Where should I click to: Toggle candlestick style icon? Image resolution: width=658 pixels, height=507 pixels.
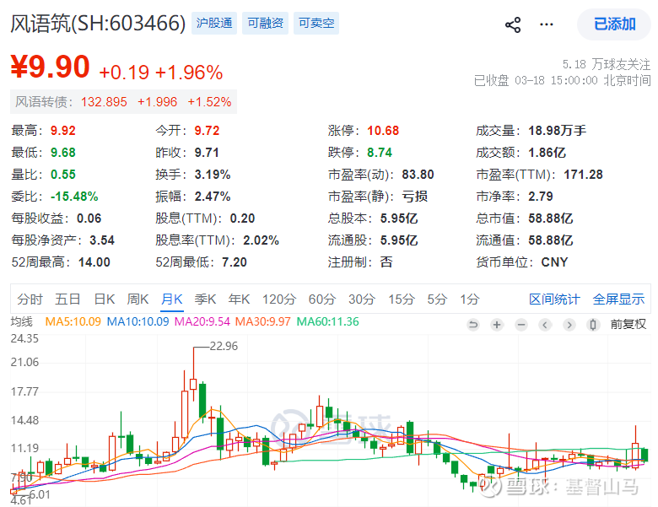pyautogui.click(x=593, y=325)
